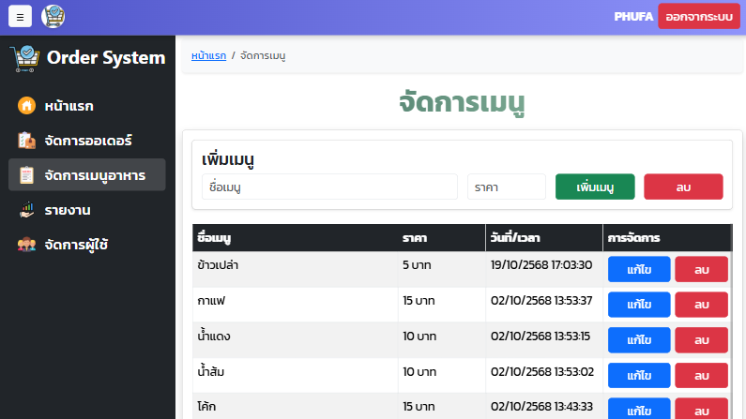Delete the น้ำส้ม menu row
746x419 pixels.
(x=701, y=376)
